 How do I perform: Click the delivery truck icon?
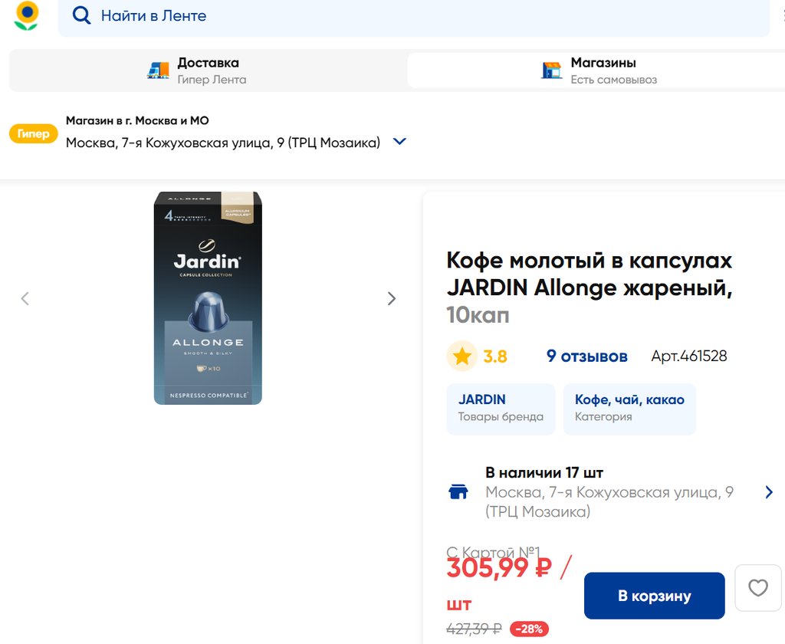pos(158,71)
